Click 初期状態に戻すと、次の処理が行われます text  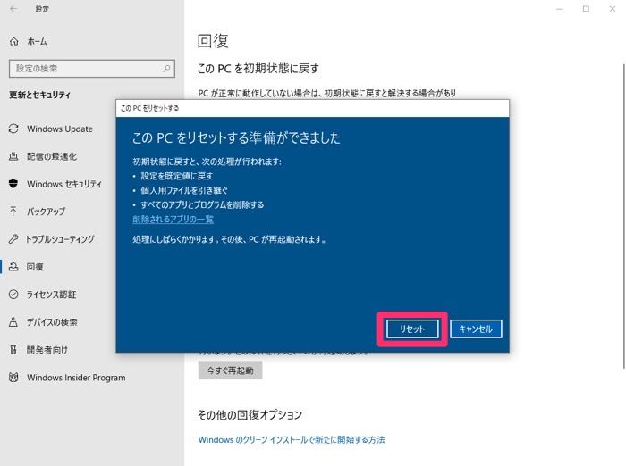tap(207, 162)
